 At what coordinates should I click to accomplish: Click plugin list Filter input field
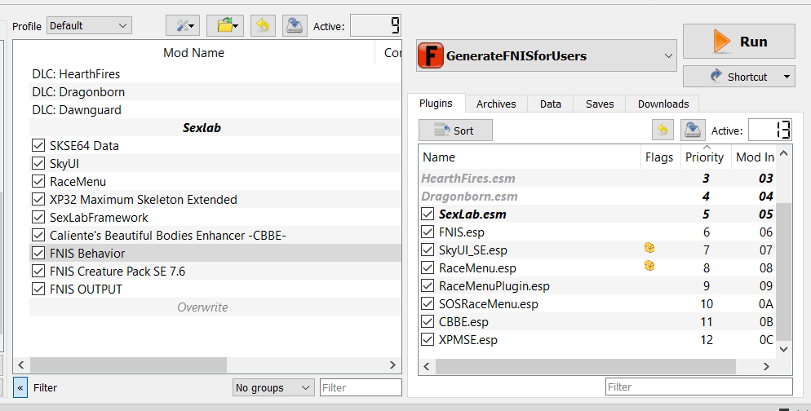point(698,387)
